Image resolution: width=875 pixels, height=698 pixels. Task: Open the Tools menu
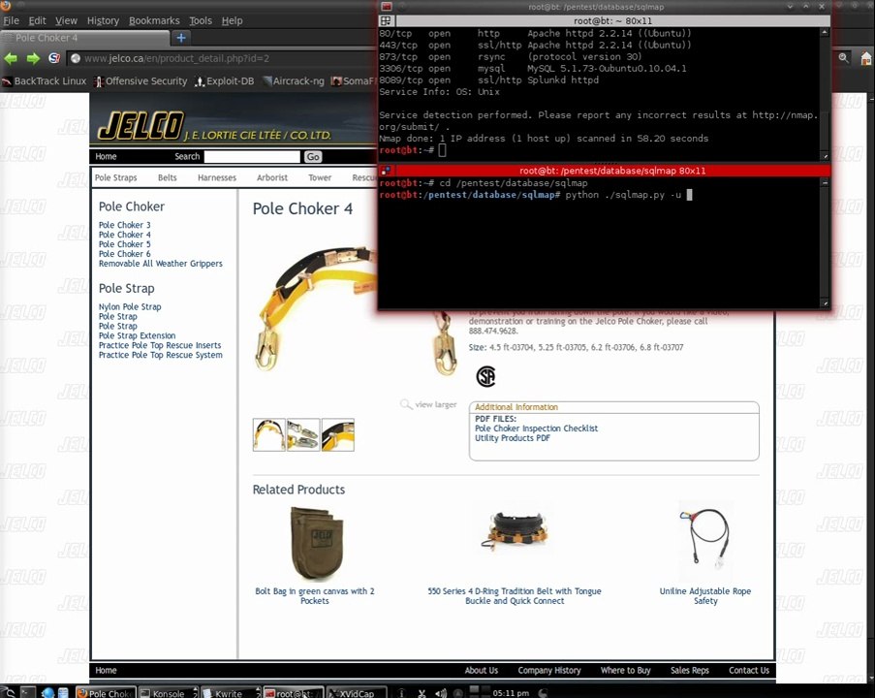coord(201,20)
